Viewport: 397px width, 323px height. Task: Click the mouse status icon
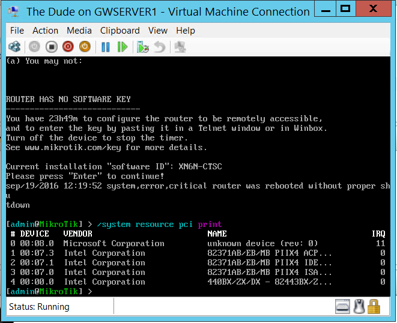[359, 306]
